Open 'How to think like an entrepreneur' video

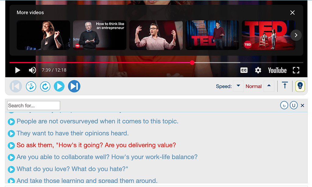[99, 35]
